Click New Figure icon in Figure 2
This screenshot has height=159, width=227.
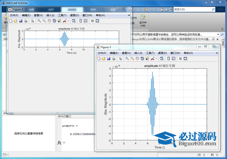point(10,21)
